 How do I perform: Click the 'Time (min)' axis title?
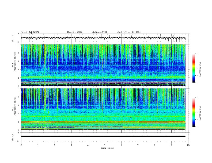pyautogui.click(x=107, y=148)
